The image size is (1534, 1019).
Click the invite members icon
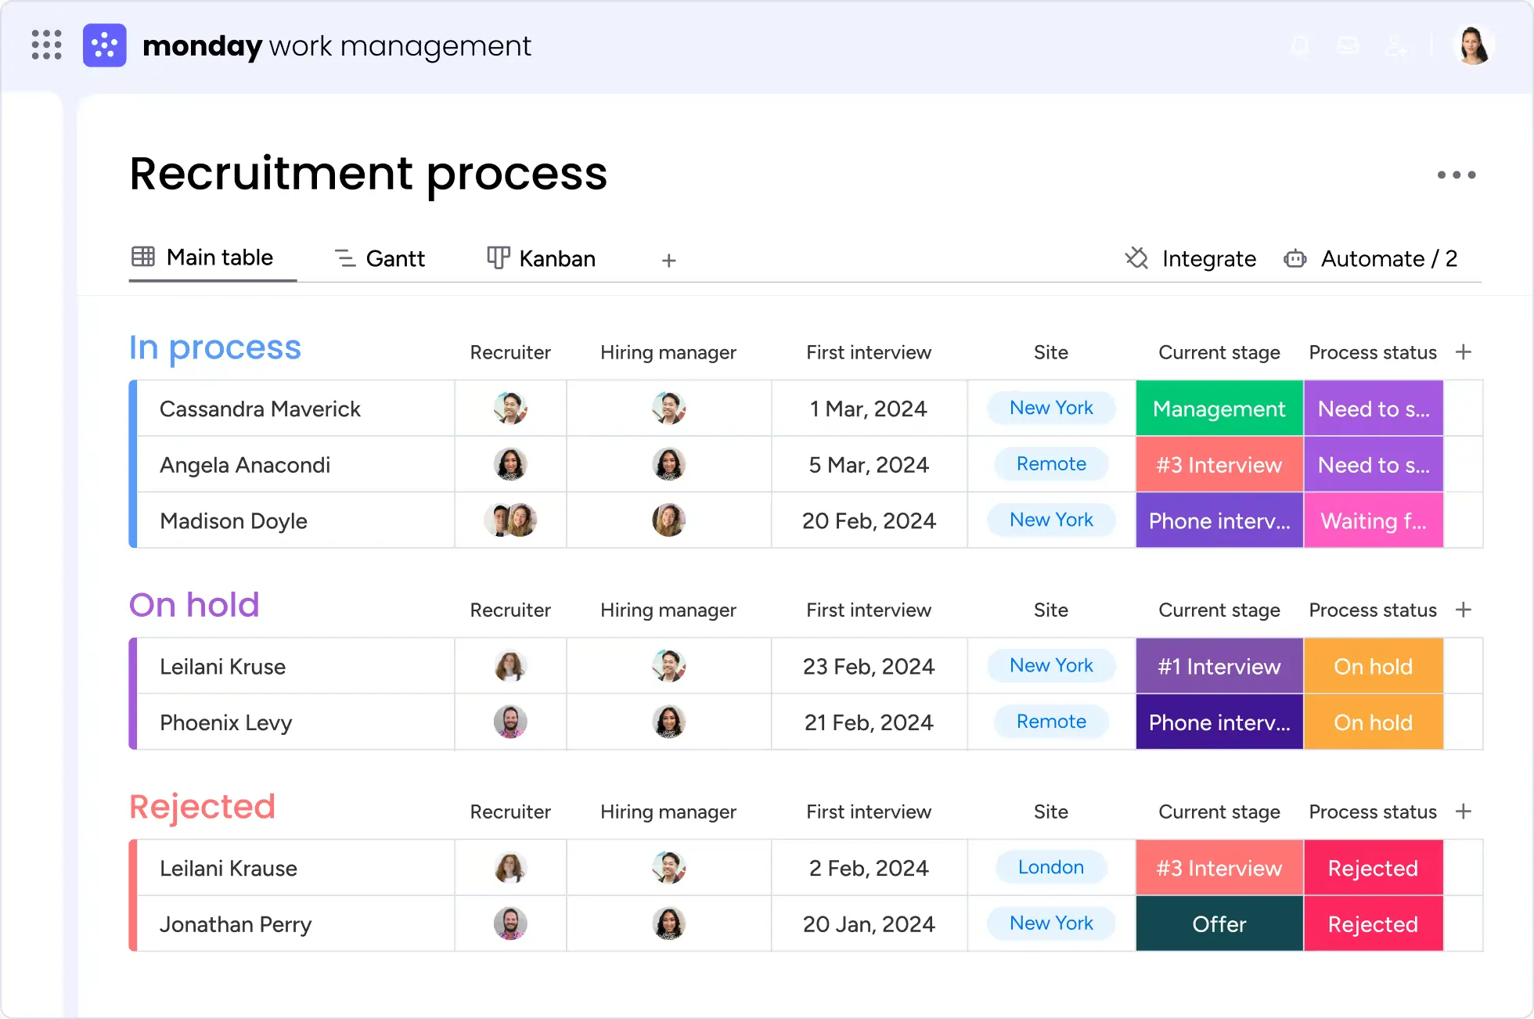[x=1395, y=46]
